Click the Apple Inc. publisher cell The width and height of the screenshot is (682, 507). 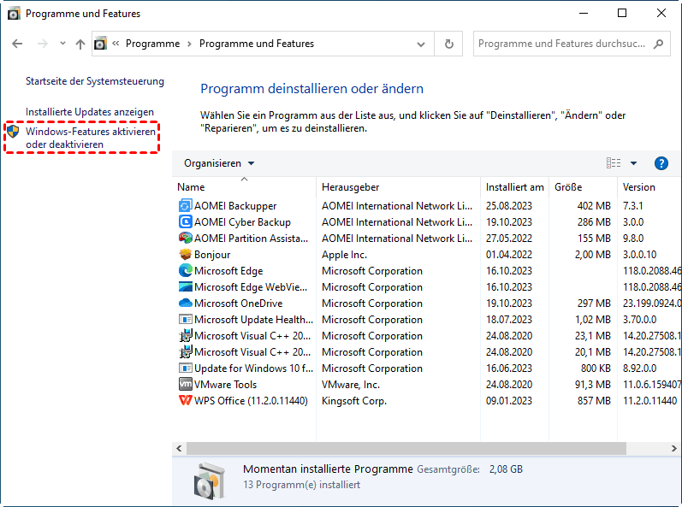click(344, 255)
